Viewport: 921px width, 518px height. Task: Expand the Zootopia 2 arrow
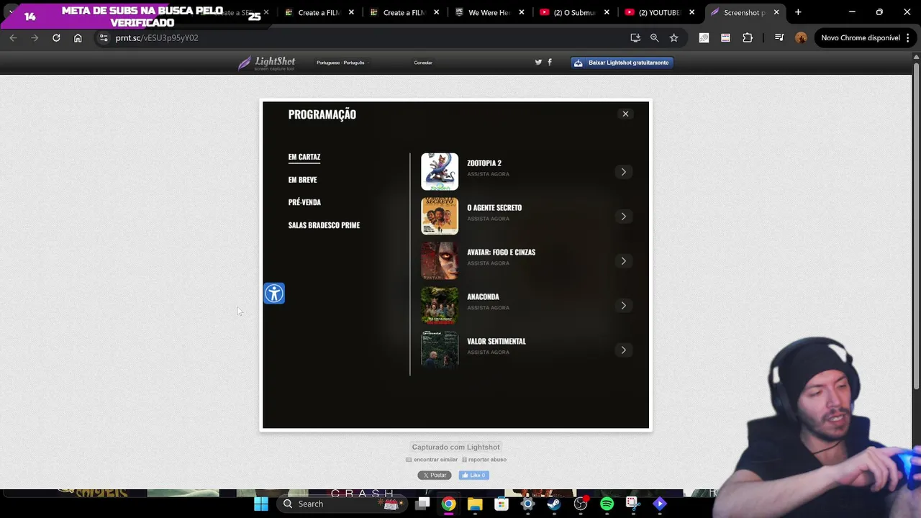623,172
